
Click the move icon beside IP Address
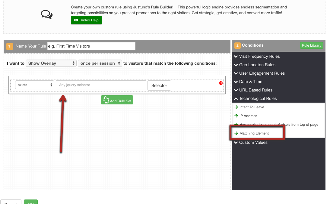pos(236,116)
